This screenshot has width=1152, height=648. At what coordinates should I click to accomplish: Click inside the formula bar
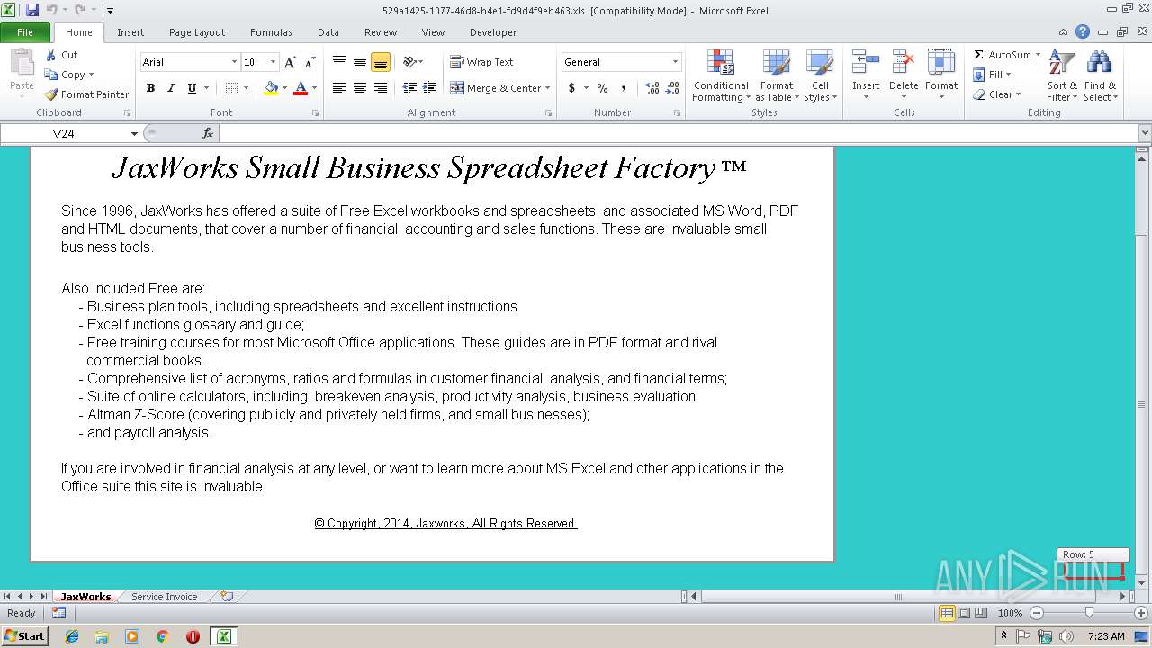pos(679,133)
